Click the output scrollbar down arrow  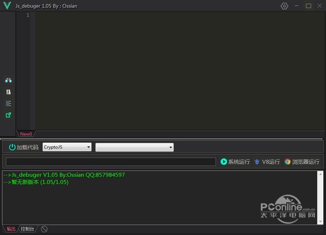click(x=321, y=221)
